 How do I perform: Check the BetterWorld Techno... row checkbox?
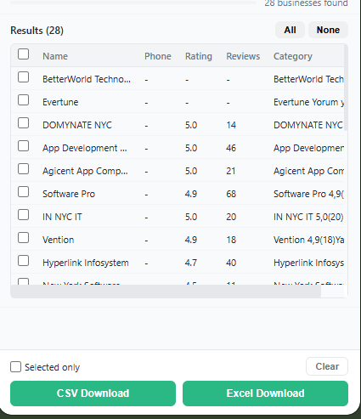pos(23,76)
